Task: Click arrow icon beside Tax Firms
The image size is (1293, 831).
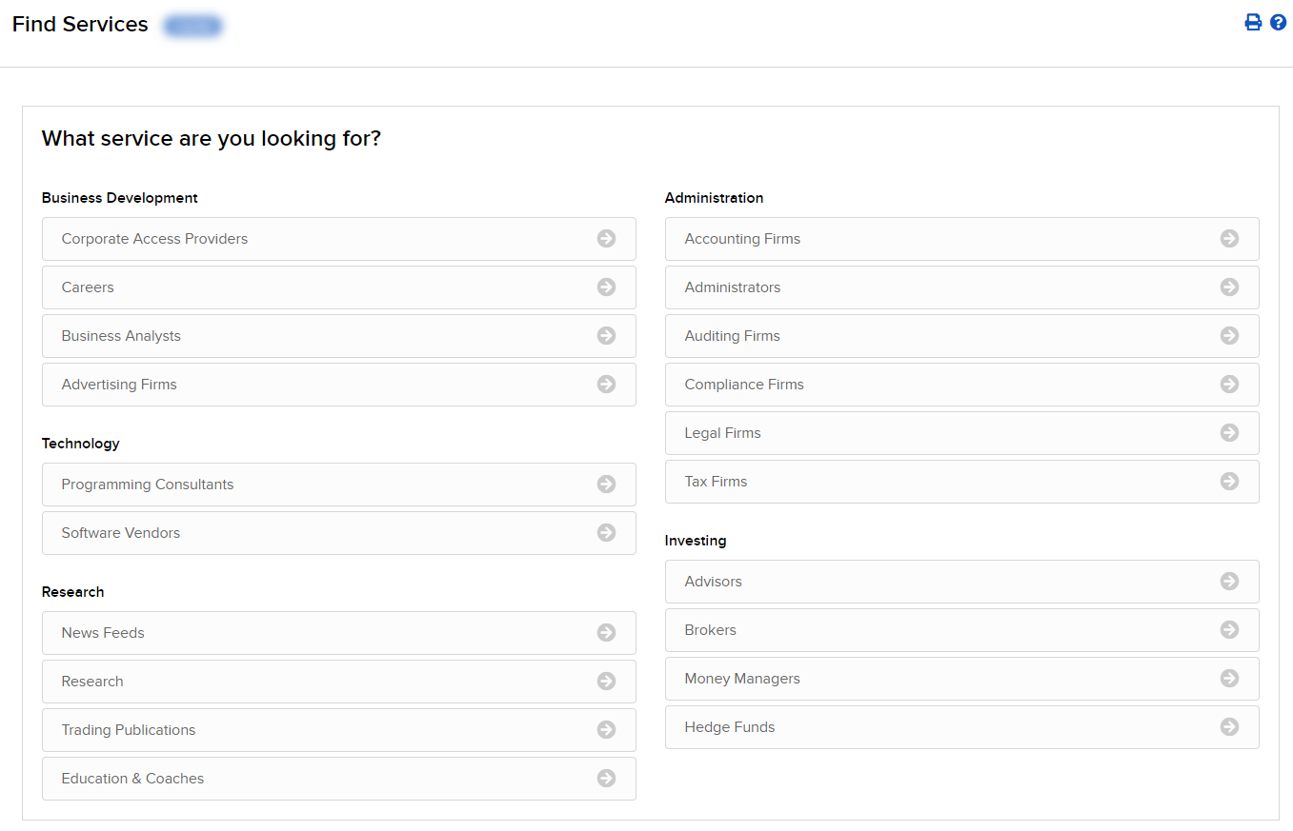Action: 1229,482
